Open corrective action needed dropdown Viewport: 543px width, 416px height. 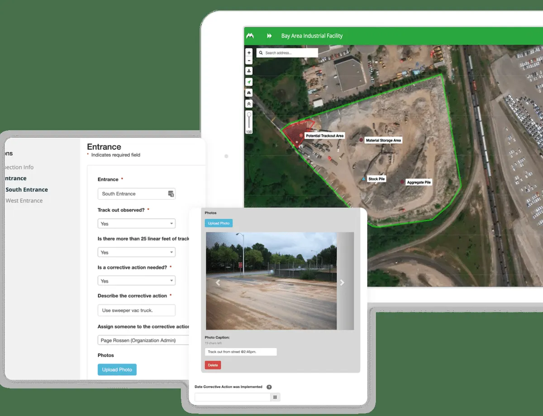coord(136,281)
